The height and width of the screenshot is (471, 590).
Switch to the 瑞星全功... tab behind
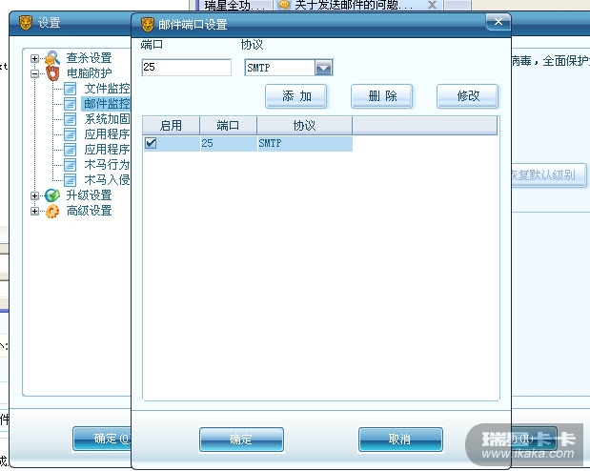(236, 6)
